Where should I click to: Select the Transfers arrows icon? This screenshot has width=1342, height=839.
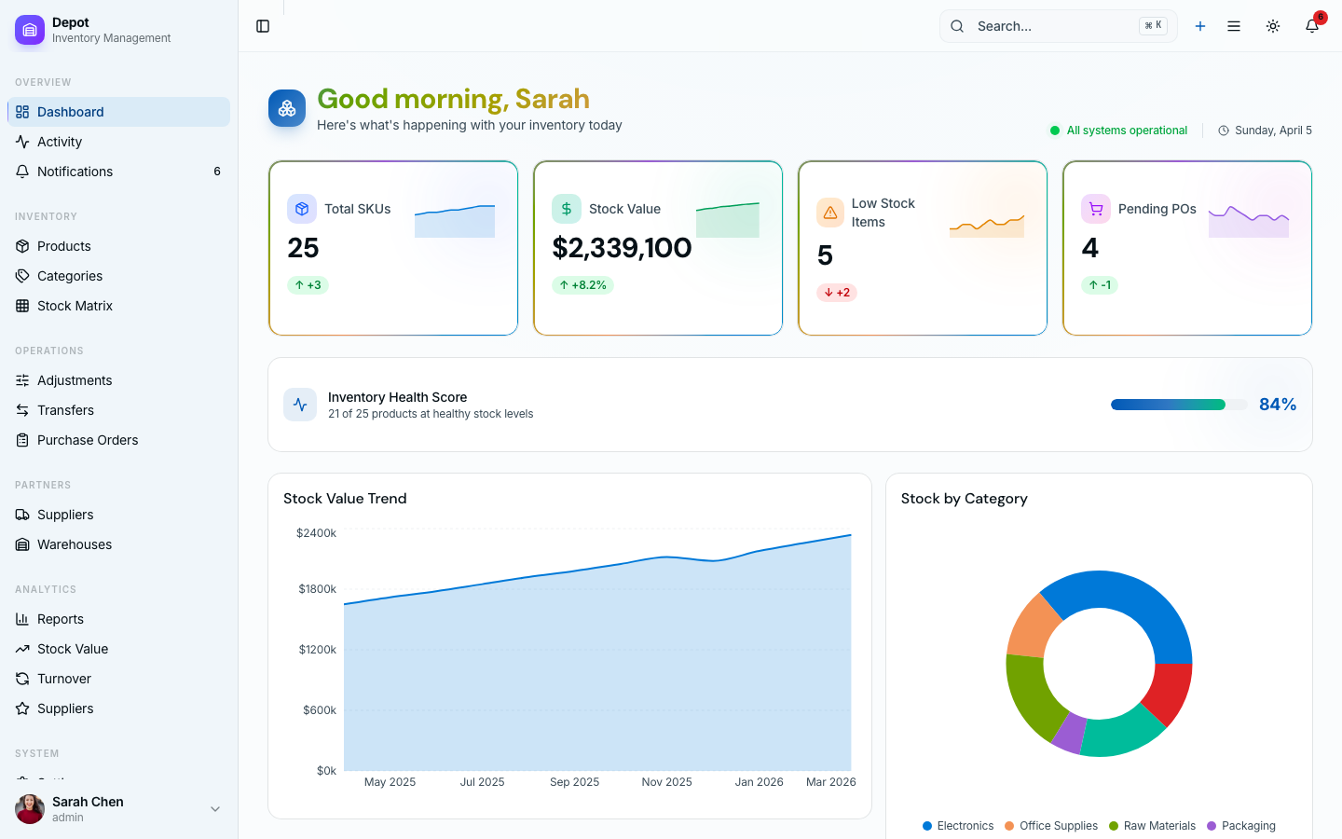21,410
